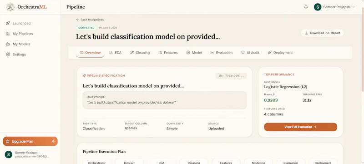Click the sidebar email prajapatisameer0904
The width and height of the screenshot is (364, 164).
(x=32, y=157)
